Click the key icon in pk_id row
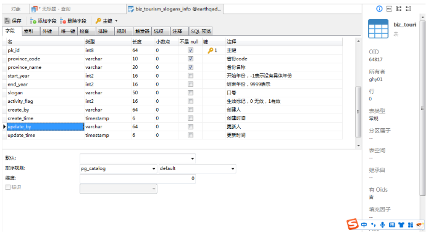The height and width of the screenshot is (241, 428). (x=210, y=51)
